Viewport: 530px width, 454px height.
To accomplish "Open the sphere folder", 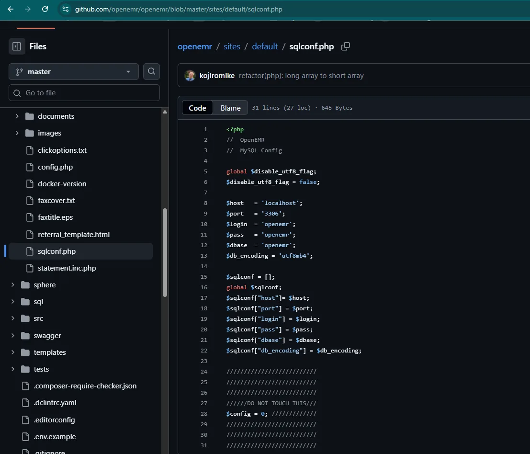I will click(45, 285).
